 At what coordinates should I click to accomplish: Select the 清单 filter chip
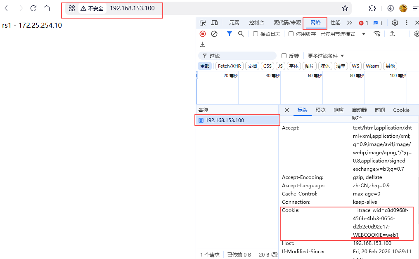click(341, 66)
